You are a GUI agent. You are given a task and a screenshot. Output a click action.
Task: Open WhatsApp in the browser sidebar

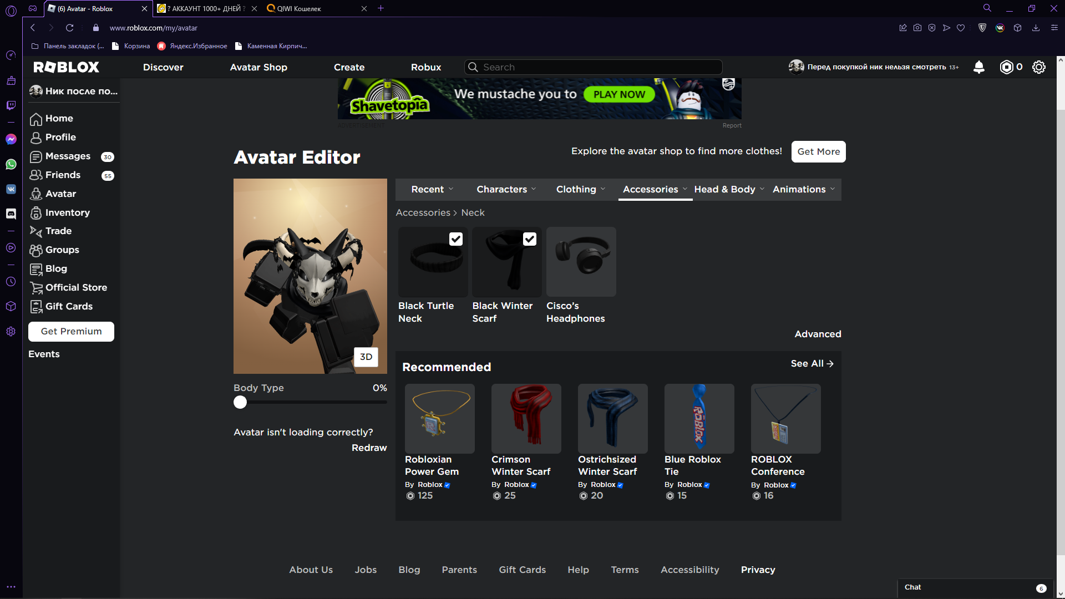(x=11, y=164)
